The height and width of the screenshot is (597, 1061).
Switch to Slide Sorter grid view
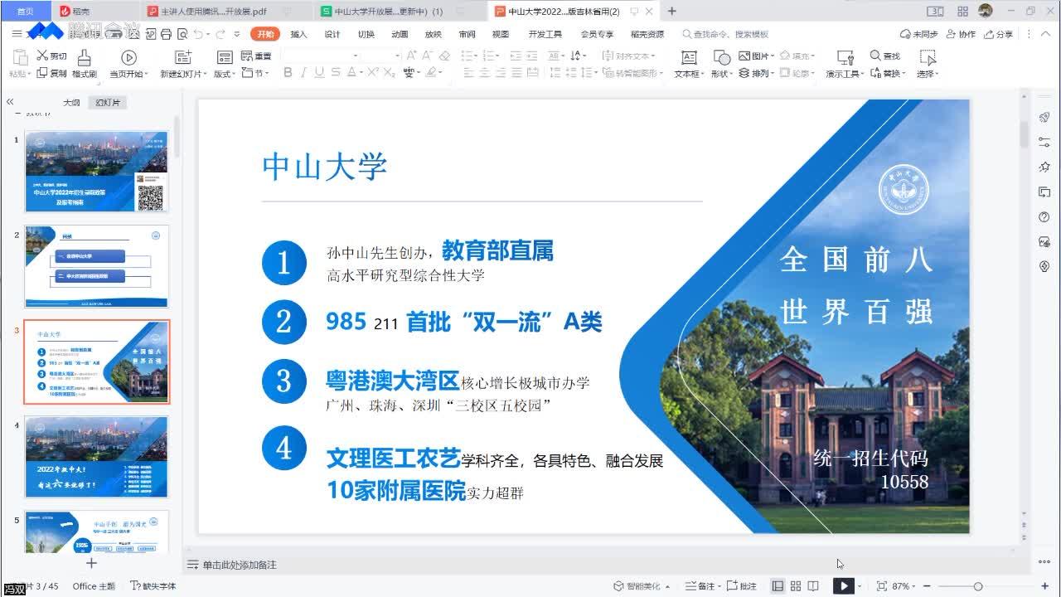pyautogui.click(x=796, y=586)
